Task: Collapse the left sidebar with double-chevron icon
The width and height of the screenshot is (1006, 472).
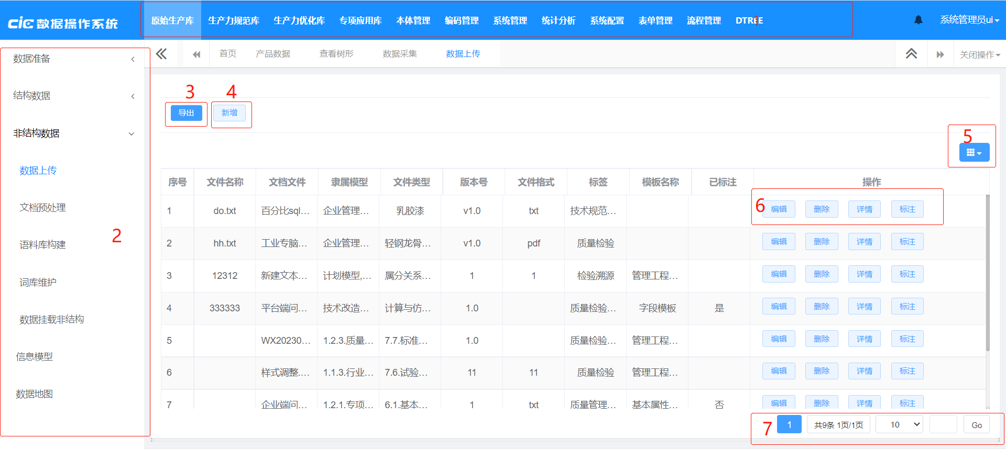Action: pyautogui.click(x=161, y=54)
